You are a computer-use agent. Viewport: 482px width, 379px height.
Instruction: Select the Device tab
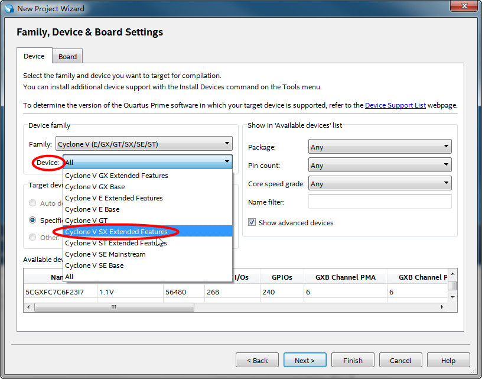34,56
